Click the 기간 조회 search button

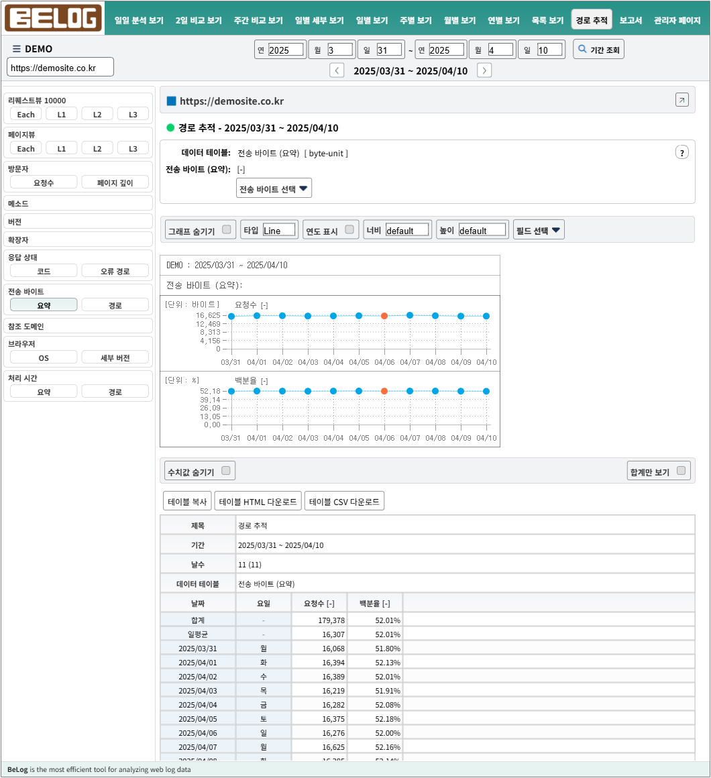coord(598,50)
